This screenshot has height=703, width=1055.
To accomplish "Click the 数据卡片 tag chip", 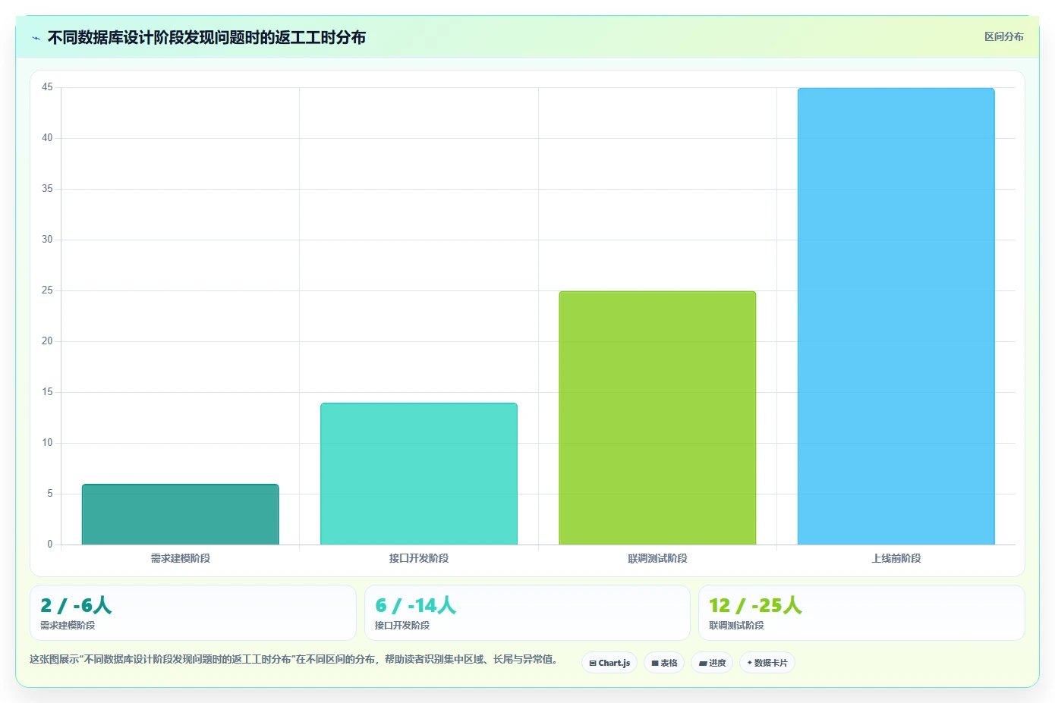I will click(x=767, y=663).
